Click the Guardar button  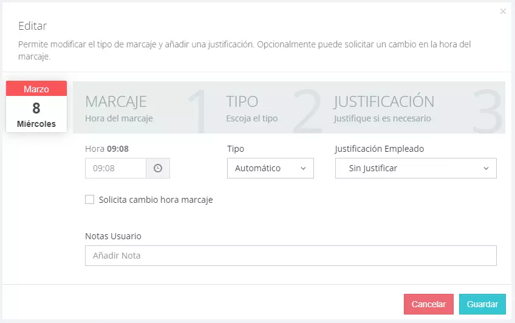pyautogui.click(x=482, y=304)
